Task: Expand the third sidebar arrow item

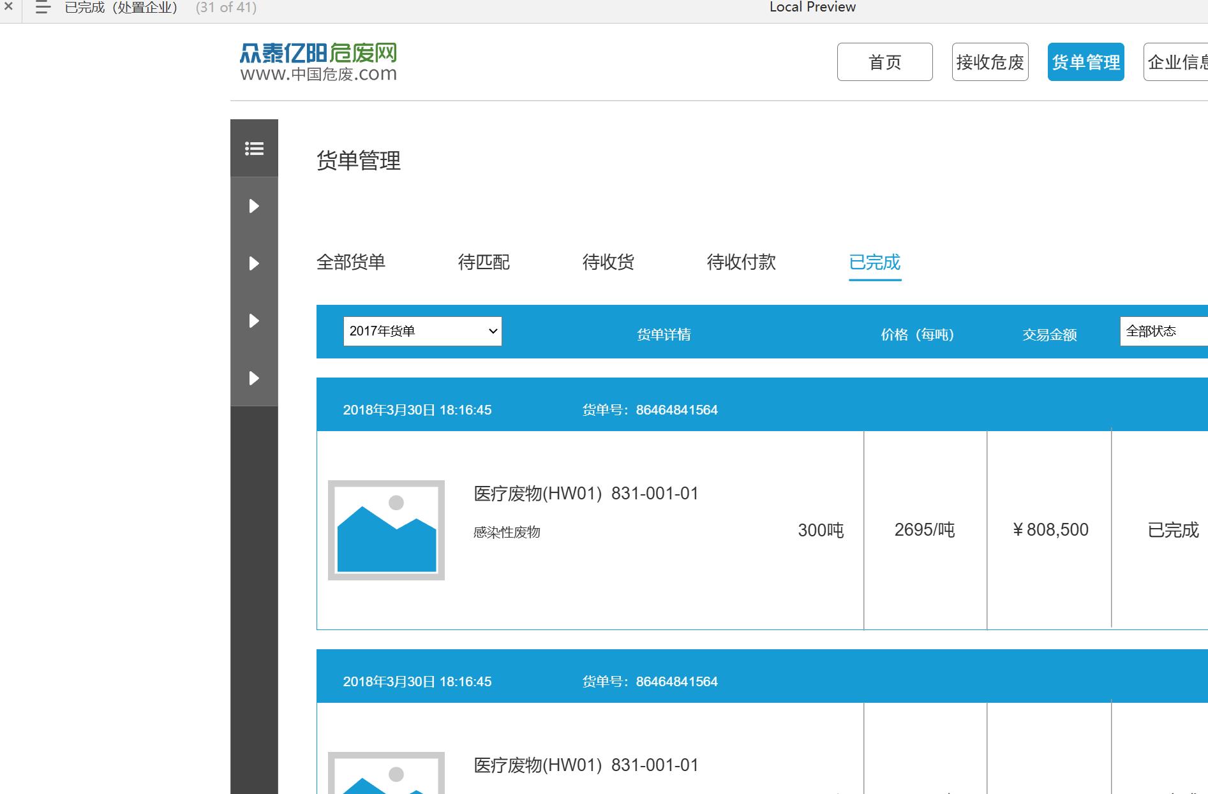Action: [254, 321]
